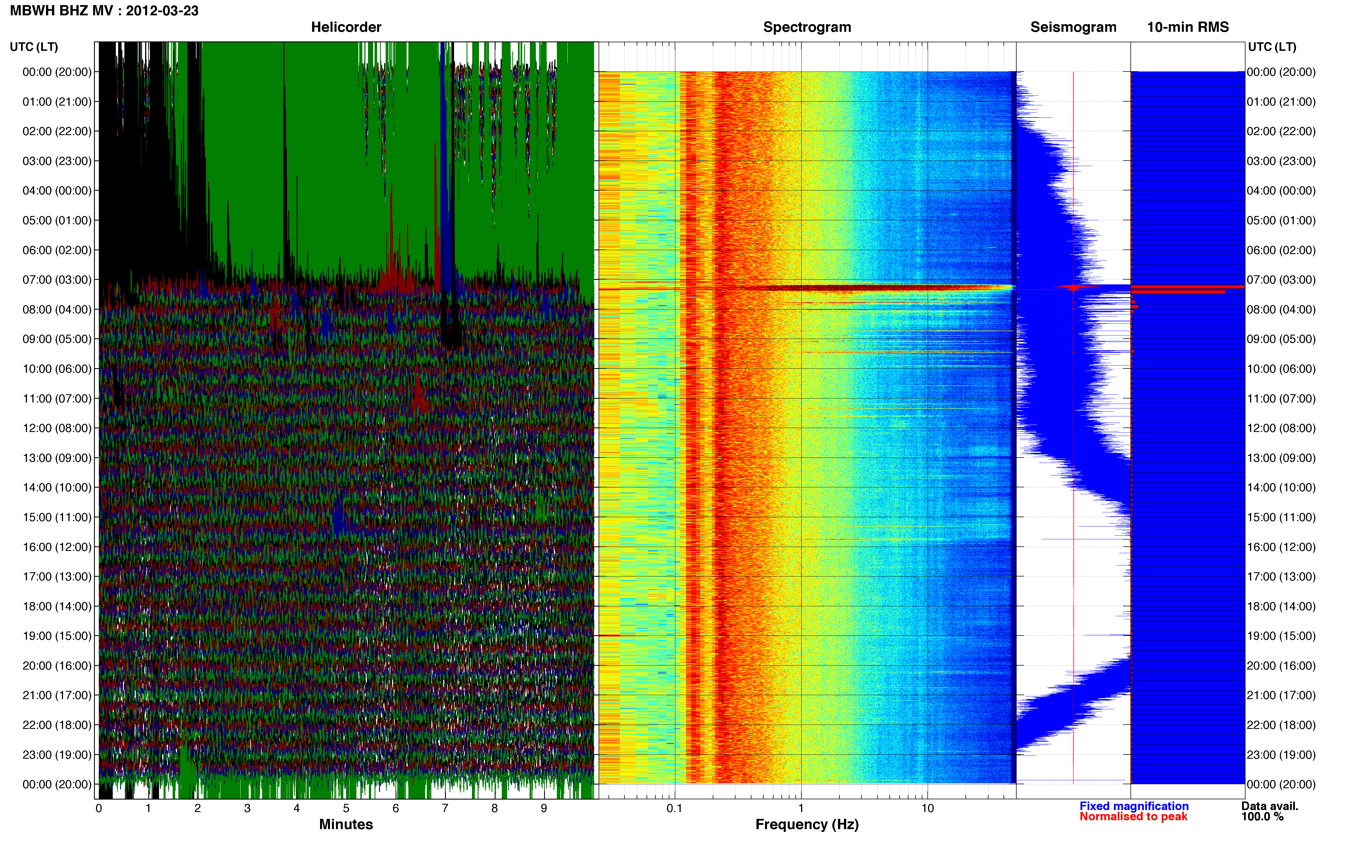Click the 'Helicorder' panel heading
Viewport: 1346px width, 841px height.
(346, 27)
